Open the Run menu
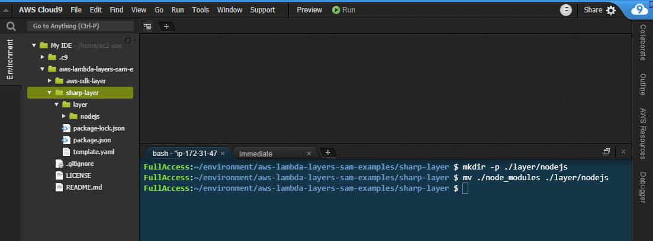The height and width of the screenshot is (241, 653). click(178, 10)
